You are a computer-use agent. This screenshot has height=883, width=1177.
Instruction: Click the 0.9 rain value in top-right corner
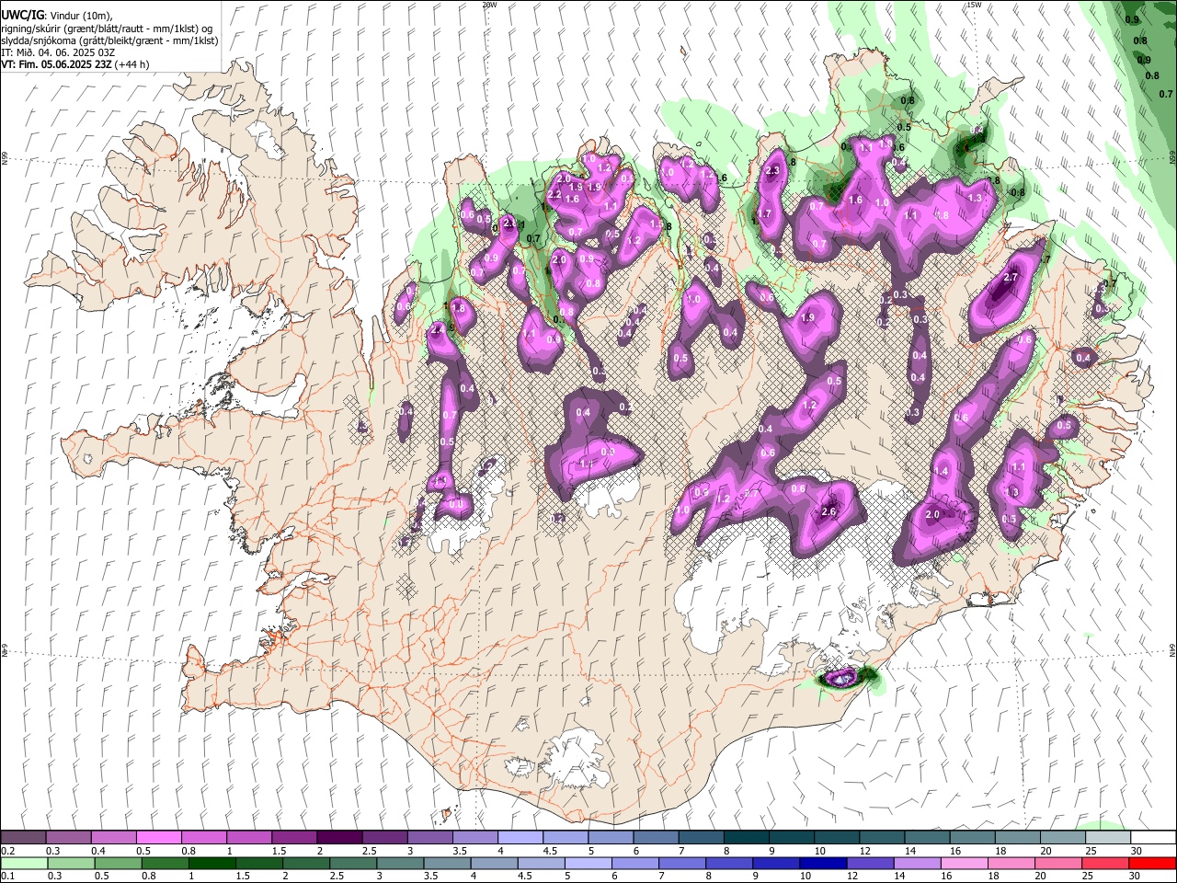[1133, 19]
